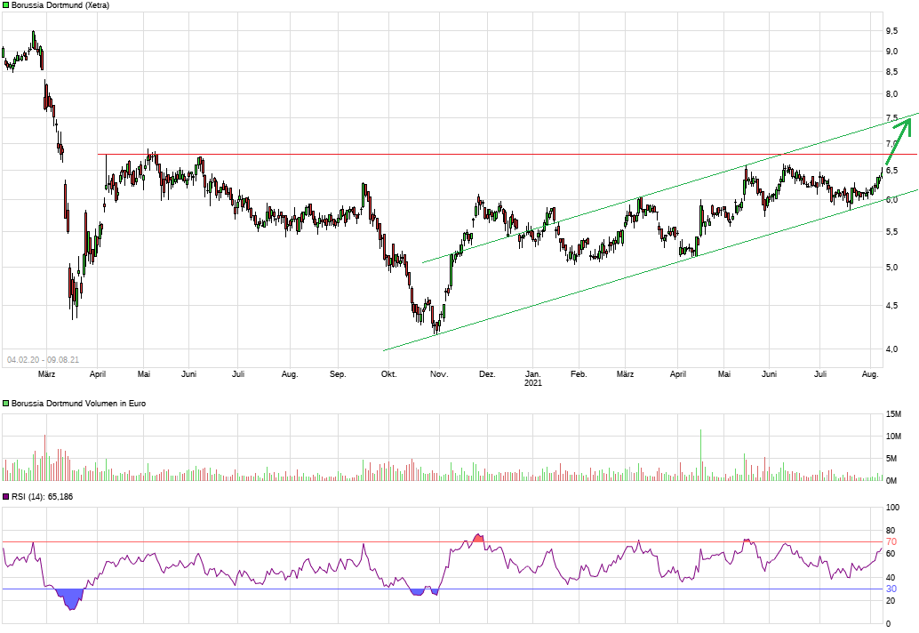Screen dimensions: 919x633
Task: Click the 10M volume axis label
Action: point(893,436)
